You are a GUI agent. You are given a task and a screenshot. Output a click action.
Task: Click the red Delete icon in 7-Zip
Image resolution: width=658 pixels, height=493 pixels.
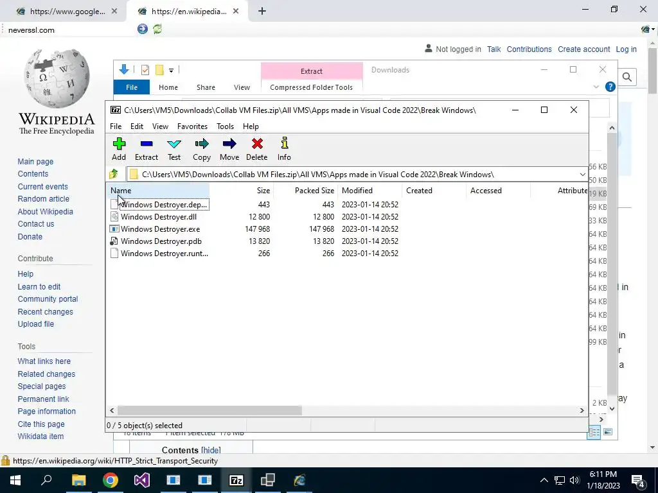[257, 149]
